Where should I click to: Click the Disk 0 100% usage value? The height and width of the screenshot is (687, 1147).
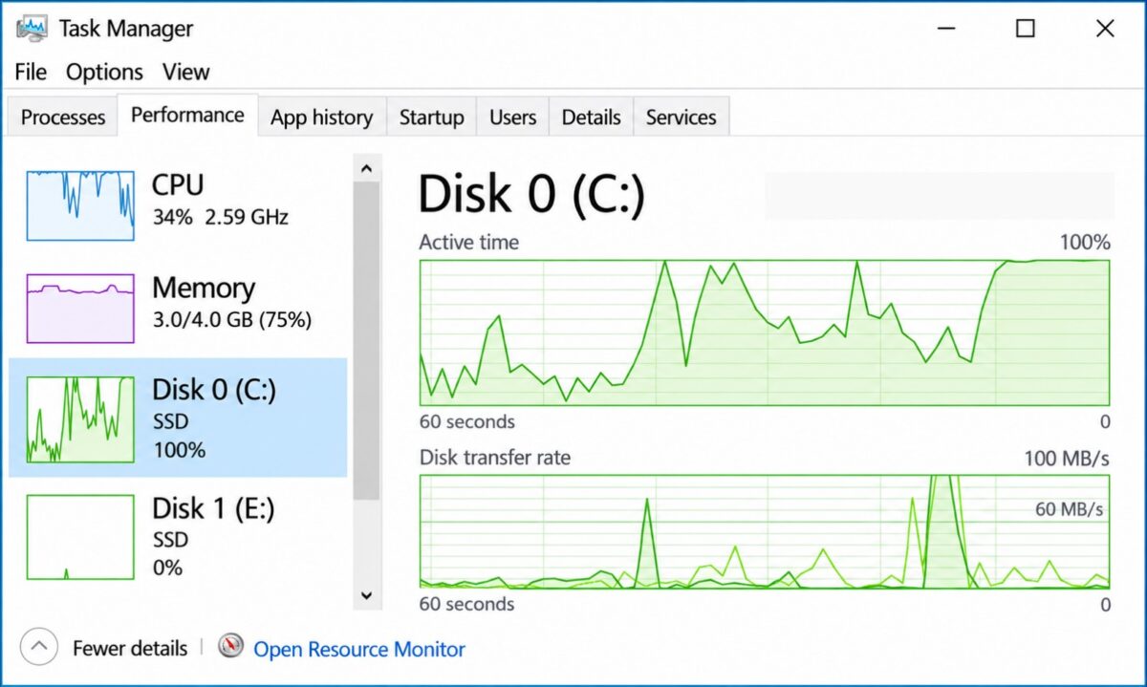click(179, 449)
